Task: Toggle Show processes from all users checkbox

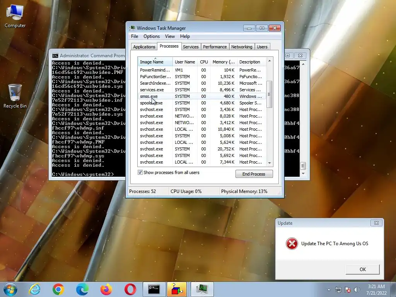Action: 140,172
